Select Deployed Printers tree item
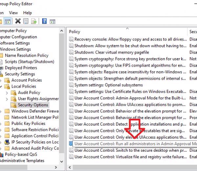Viewport: 197px width, 171px height. [x=21, y=68]
